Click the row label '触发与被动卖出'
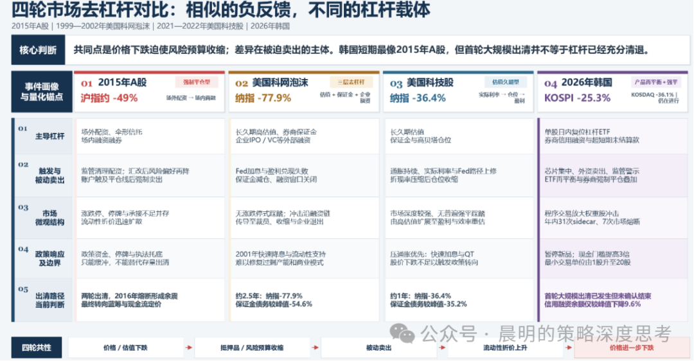This screenshot has width=694, height=361. (49, 175)
